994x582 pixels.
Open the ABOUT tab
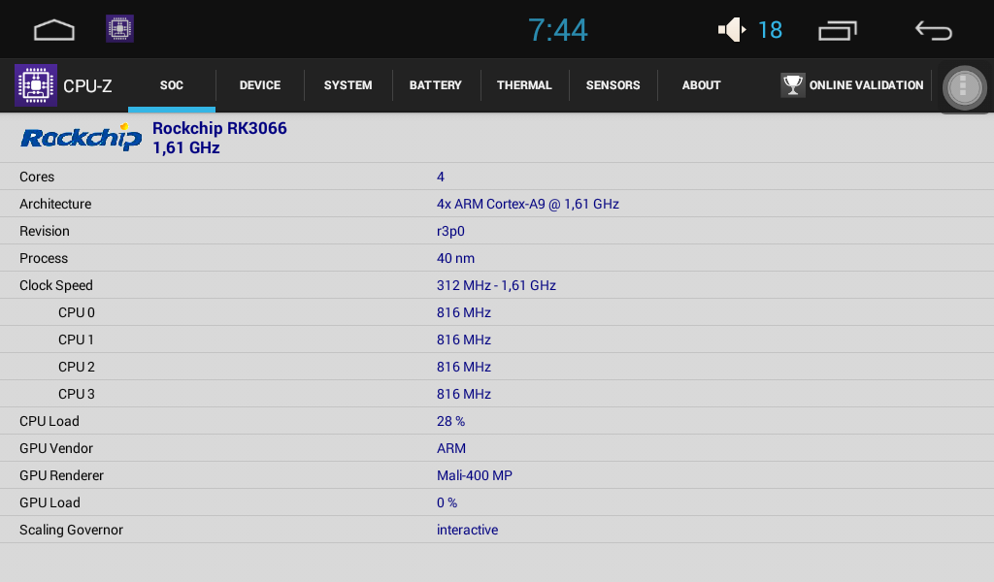coord(701,85)
